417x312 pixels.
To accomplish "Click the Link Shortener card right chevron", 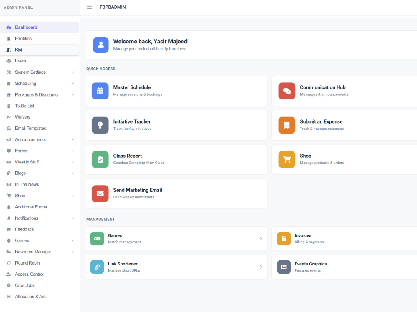I will [x=261, y=267].
